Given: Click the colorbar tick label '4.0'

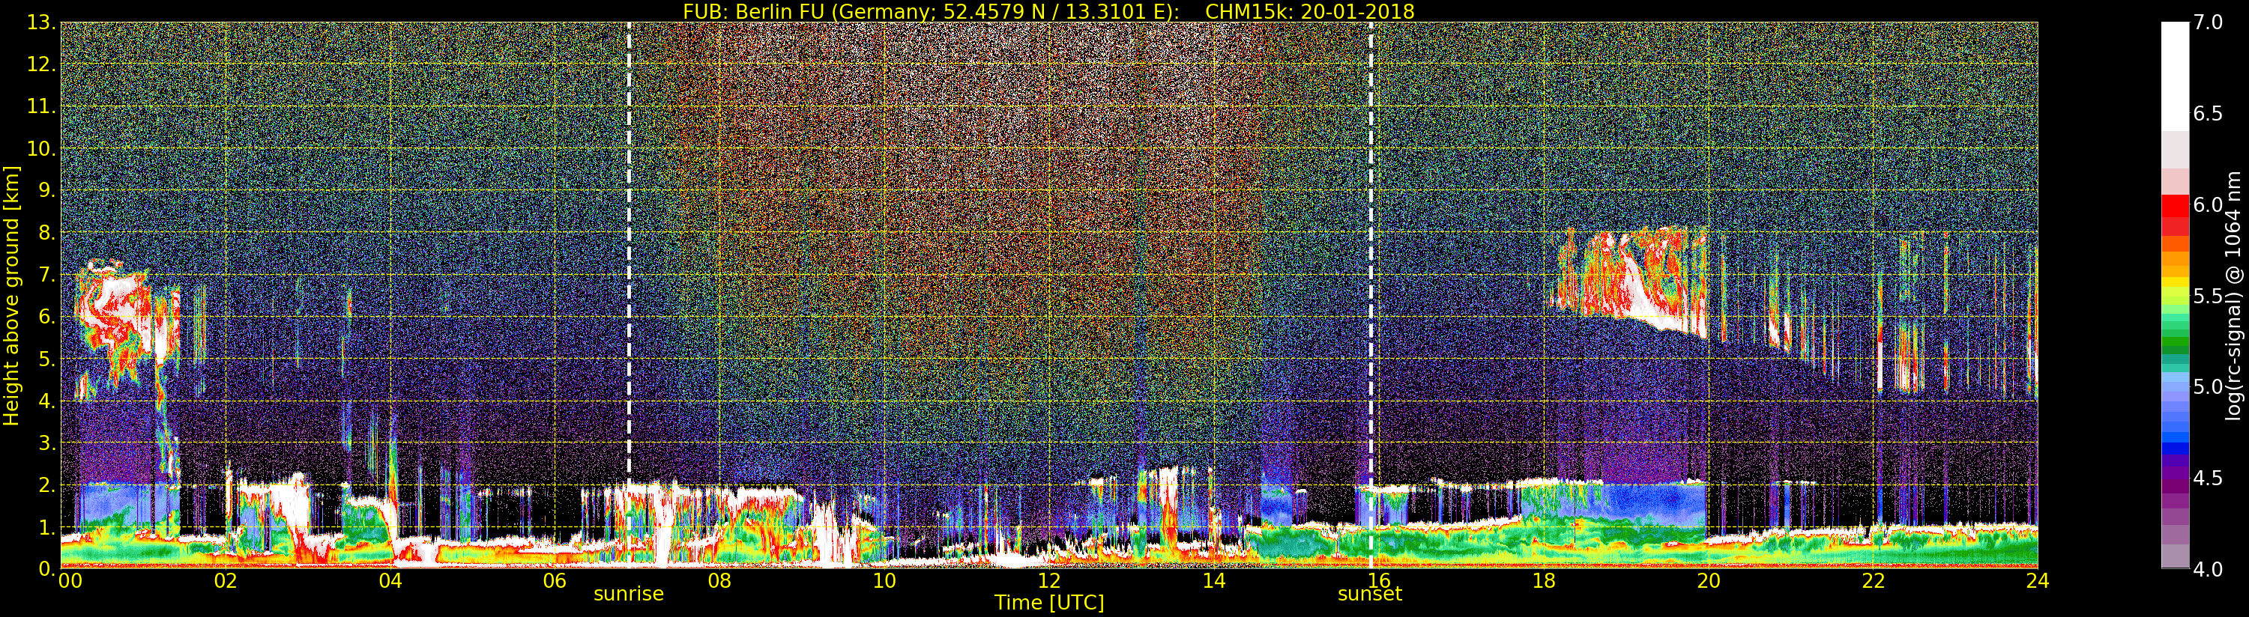Looking at the screenshot, I should (x=2208, y=569).
